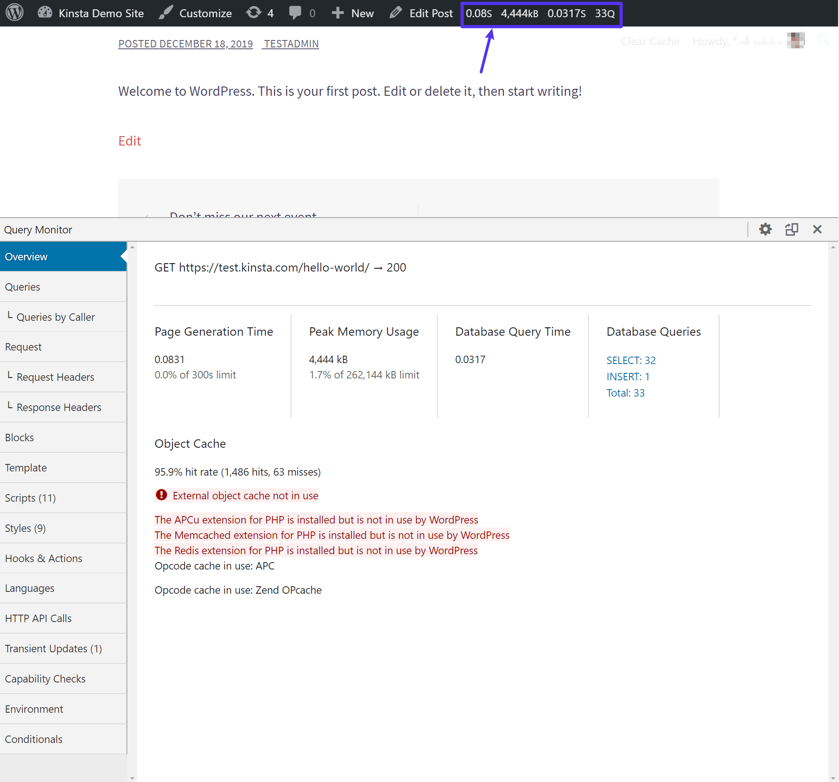Open the New content plus icon
Viewport: 839px width, 782px height.
[x=337, y=13]
